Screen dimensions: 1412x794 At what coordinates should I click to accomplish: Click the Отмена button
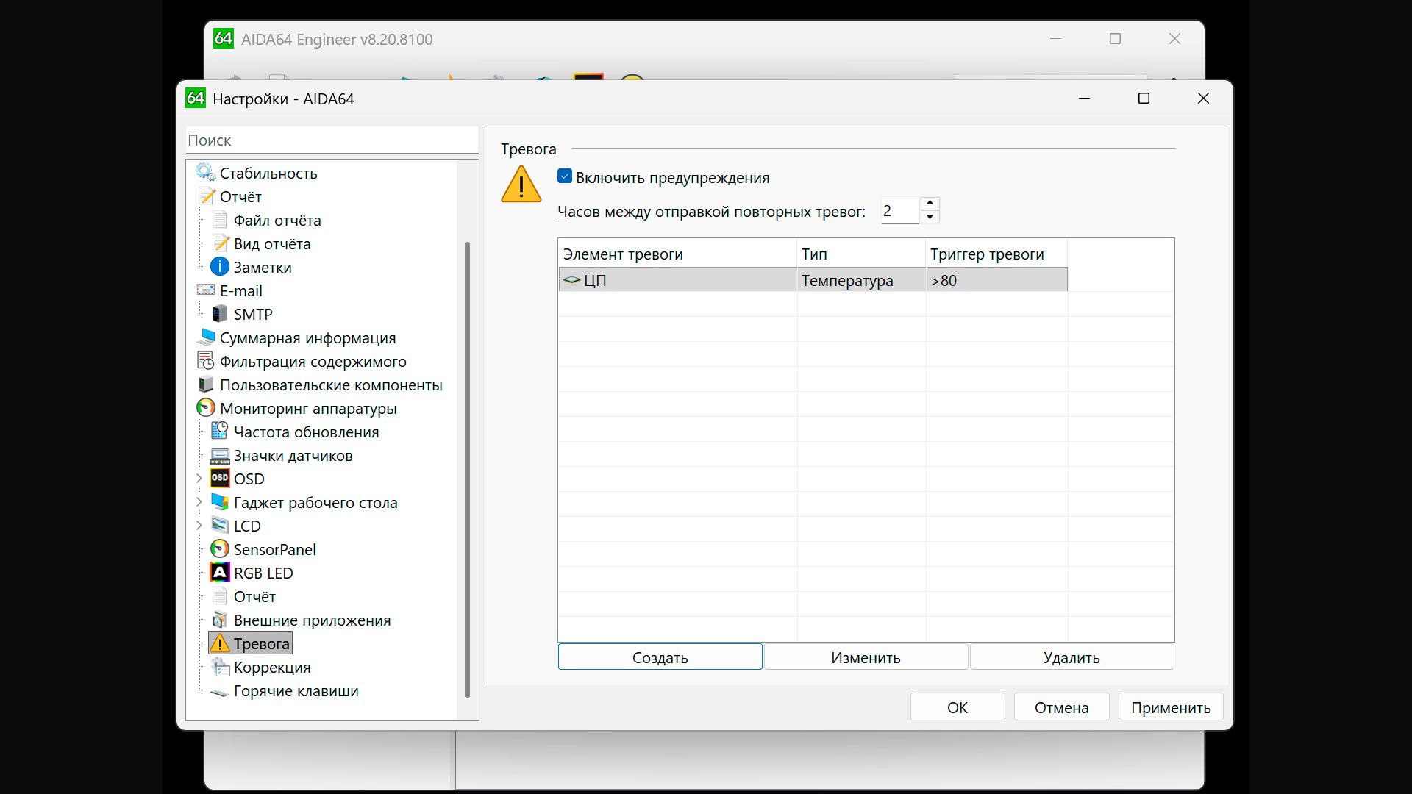coord(1061,707)
